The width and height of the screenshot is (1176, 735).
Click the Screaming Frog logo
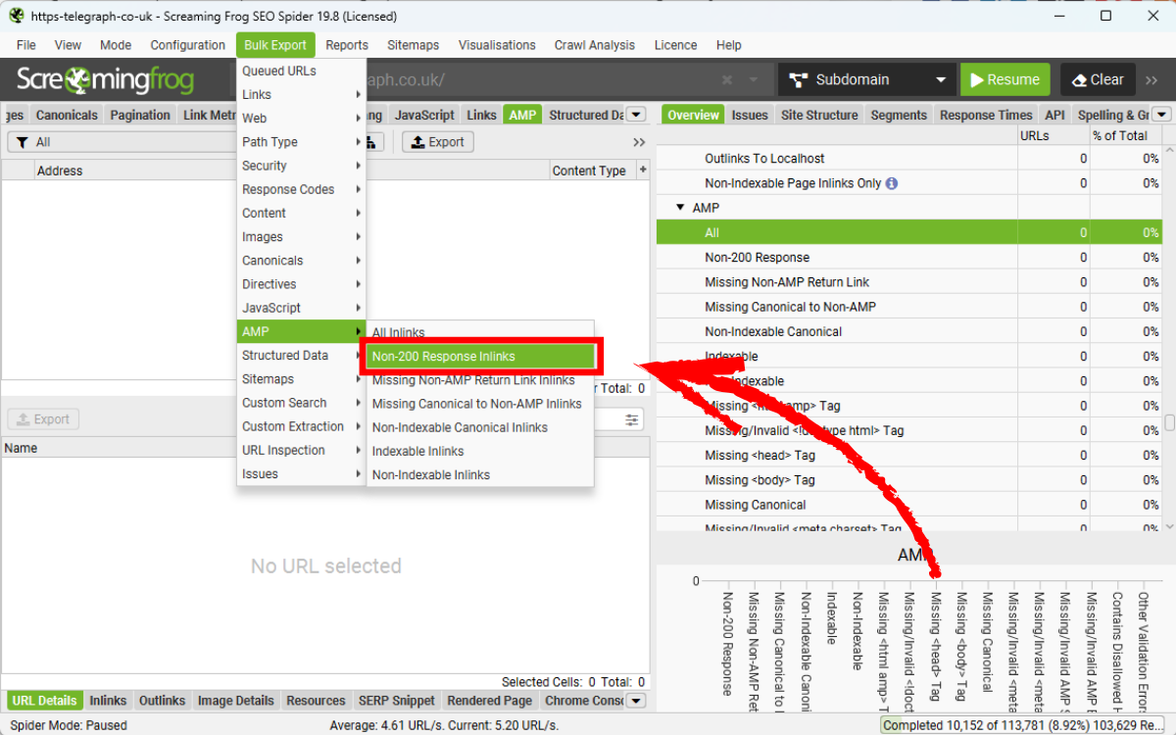[106, 80]
